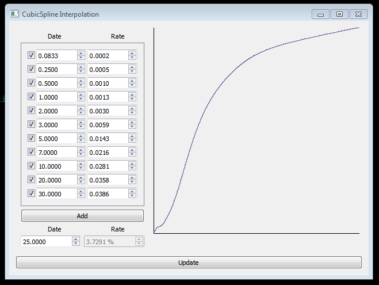Image resolution: width=379 pixels, height=285 pixels.
Task: Step down the 0.0010 rate value
Action: (x=132, y=85)
